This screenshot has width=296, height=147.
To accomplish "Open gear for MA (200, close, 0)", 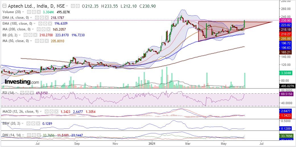I will pyautogui.click(x=44, y=29).
